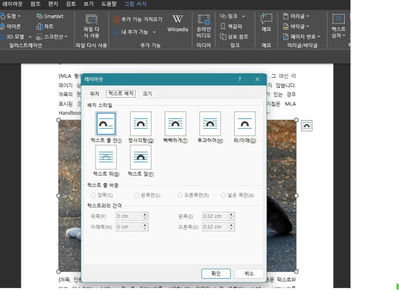Screen dimensions: 399x290
Task: Switch to the 크기 tab
Action: point(147,94)
